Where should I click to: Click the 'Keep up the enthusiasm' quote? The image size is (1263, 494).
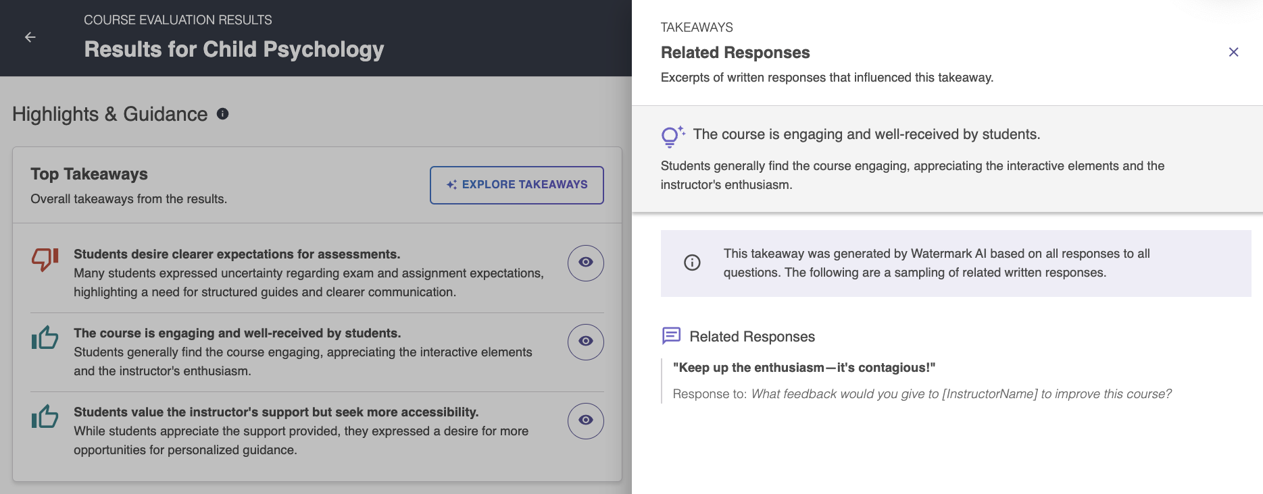click(x=803, y=368)
